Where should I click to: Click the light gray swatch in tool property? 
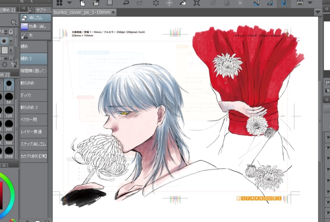click(x=5, y=50)
